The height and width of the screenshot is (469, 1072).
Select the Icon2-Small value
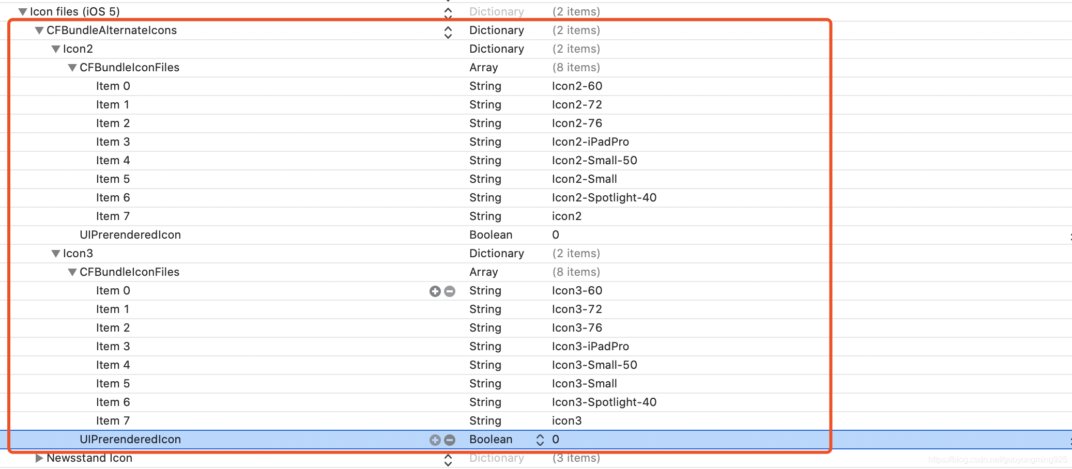point(585,179)
